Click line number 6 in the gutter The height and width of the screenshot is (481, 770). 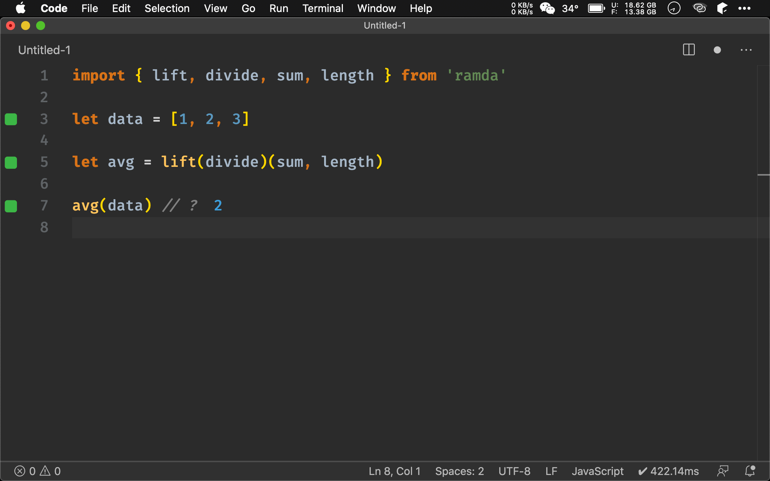click(44, 184)
